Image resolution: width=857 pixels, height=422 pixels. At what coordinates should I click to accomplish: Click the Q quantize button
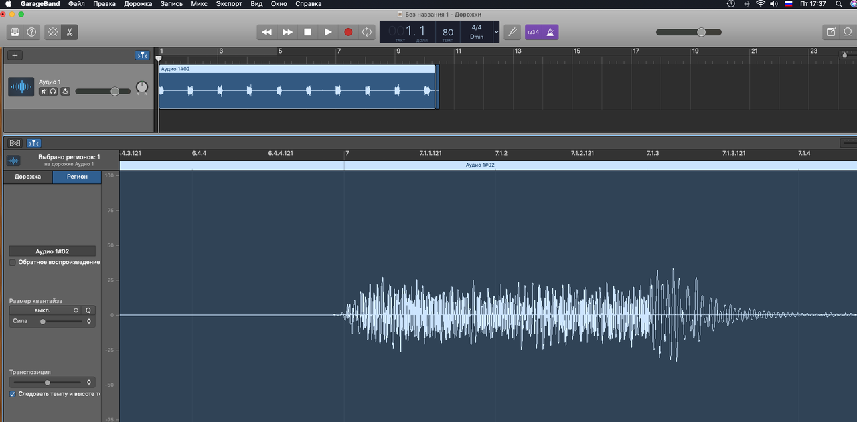click(x=88, y=310)
